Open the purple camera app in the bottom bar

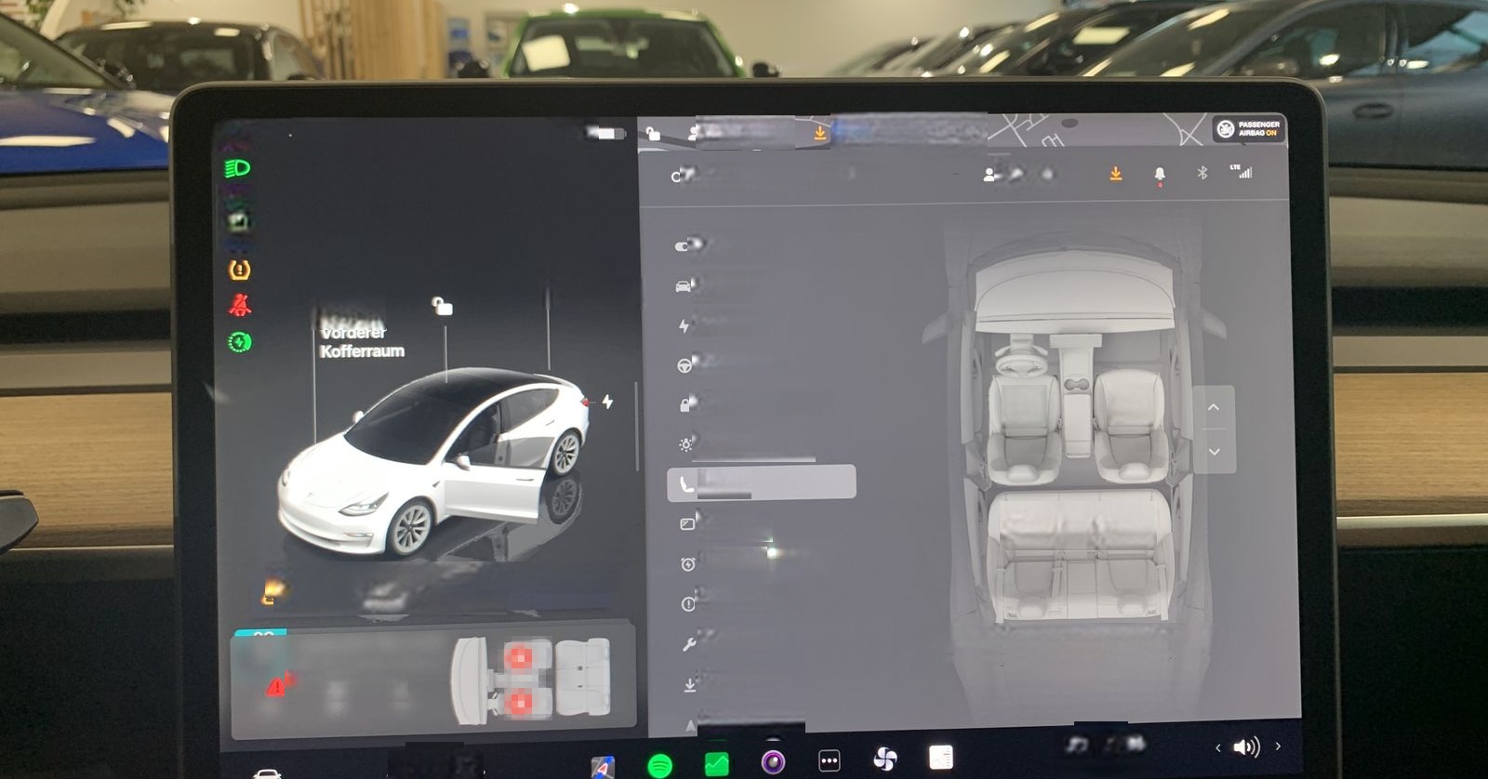click(x=773, y=762)
